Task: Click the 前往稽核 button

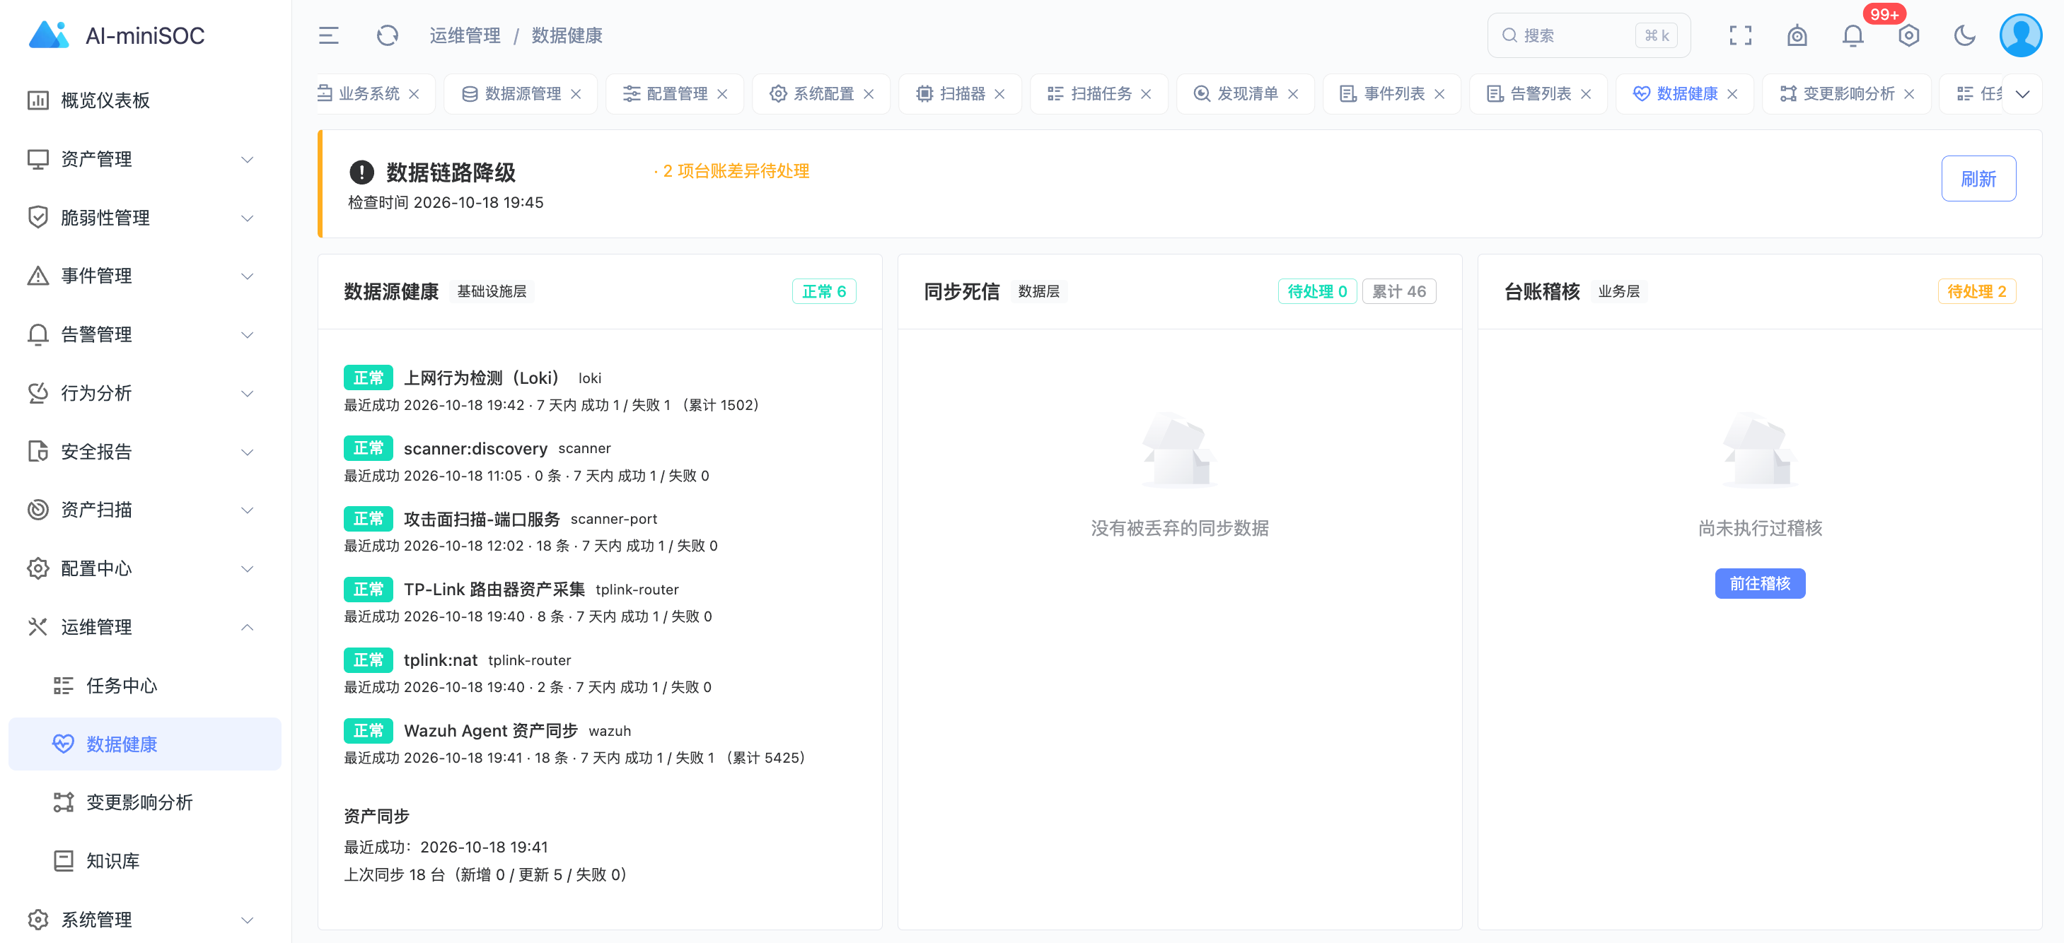Action: [x=1760, y=584]
